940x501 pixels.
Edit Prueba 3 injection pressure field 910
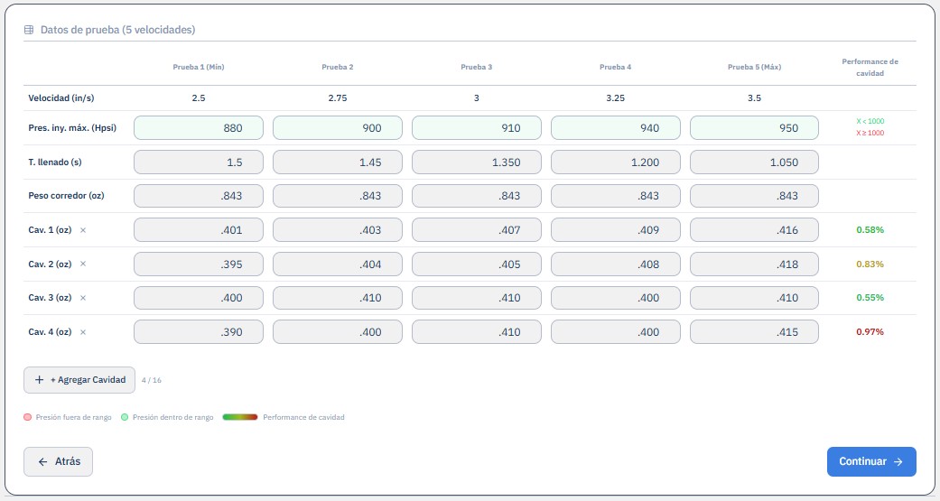click(x=477, y=127)
